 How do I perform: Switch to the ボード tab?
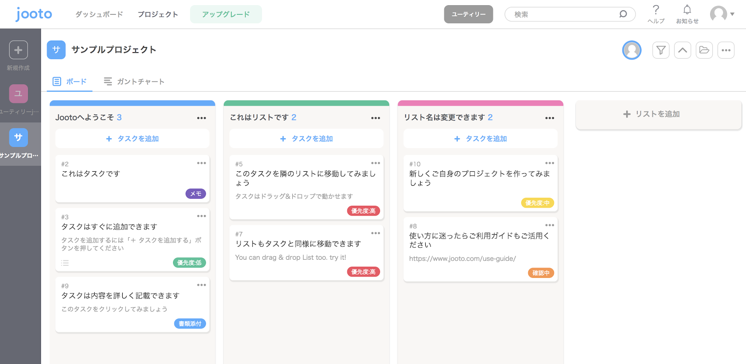(70, 81)
